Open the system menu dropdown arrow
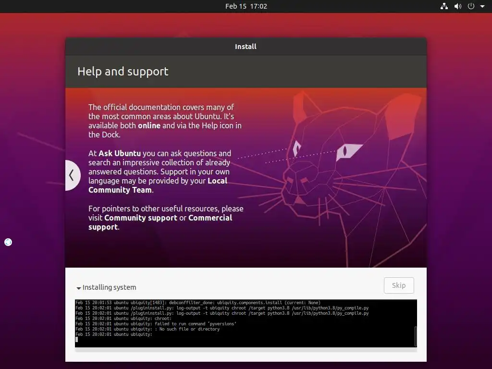This screenshot has height=369, width=492. 482,6
